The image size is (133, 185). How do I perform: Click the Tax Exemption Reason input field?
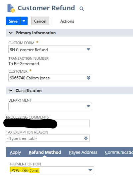[48, 138]
